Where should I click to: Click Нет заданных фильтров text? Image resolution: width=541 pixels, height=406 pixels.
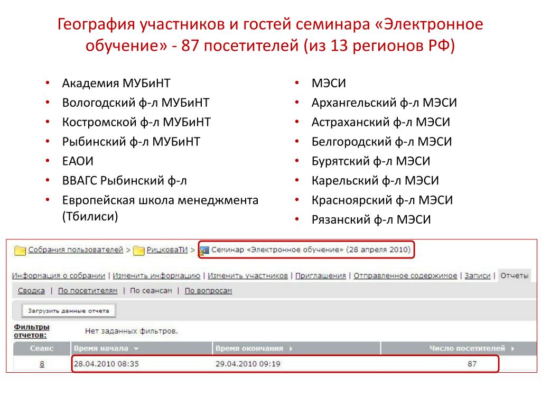[132, 331]
